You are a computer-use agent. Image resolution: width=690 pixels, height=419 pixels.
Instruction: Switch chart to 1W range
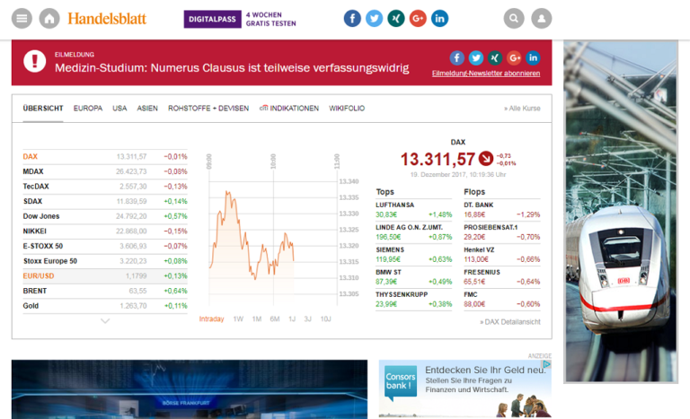click(238, 319)
